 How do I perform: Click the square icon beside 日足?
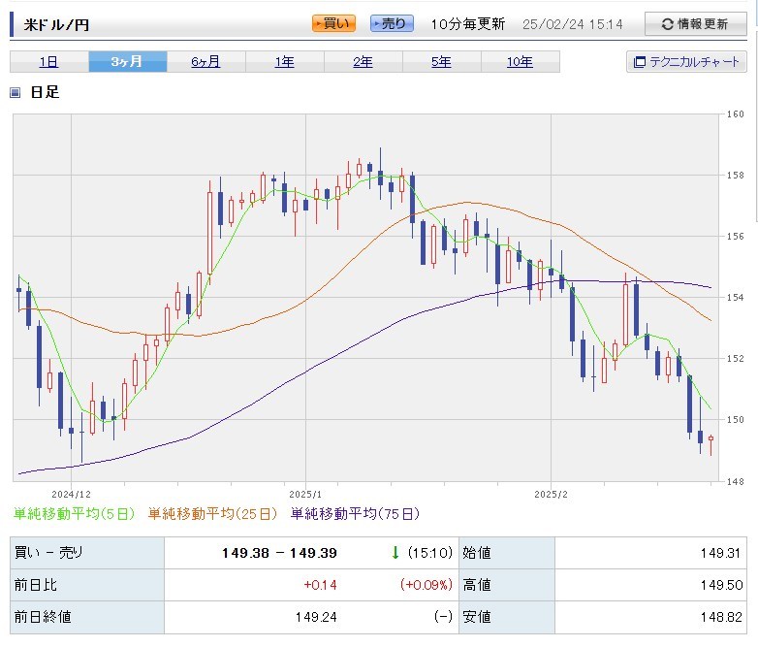15,93
